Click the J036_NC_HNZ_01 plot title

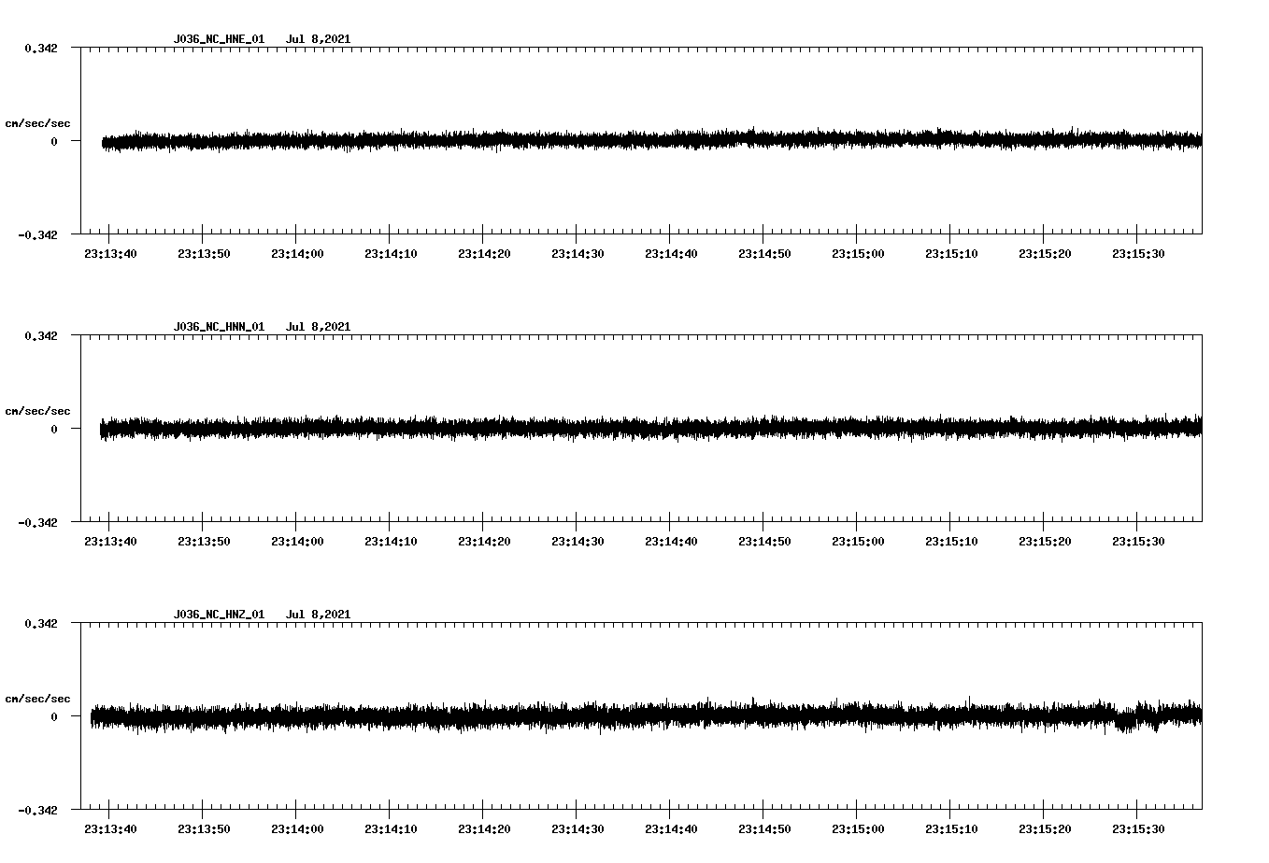pyautogui.click(x=219, y=615)
